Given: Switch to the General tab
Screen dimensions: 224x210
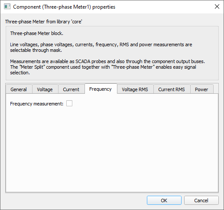Looking at the screenshot, I should (x=19, y=89).
